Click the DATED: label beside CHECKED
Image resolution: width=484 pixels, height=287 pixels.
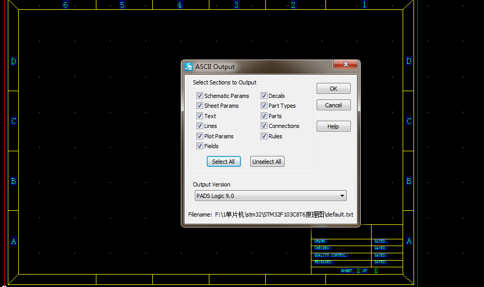click(x=380, y=248)
